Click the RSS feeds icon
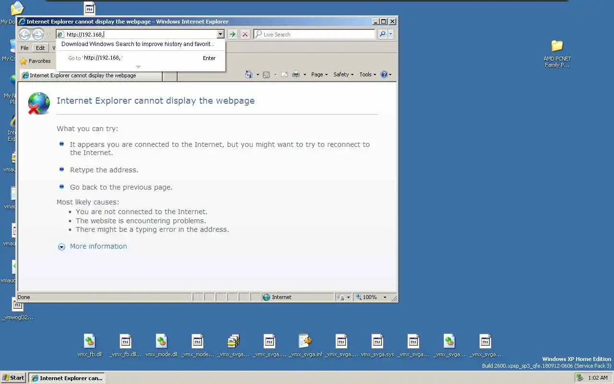This screenshot has height=384, width=614. pos(266,74)
